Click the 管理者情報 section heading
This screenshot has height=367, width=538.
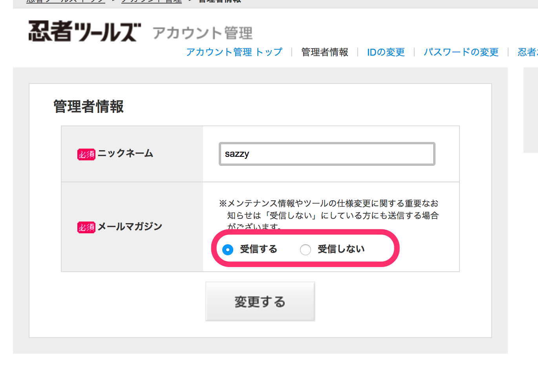click(88, 106)
